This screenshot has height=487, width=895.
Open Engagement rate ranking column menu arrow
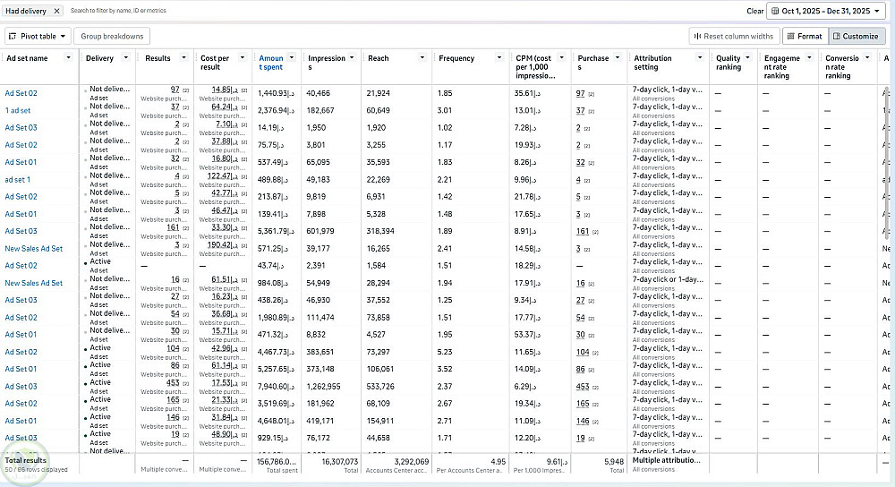809,57
